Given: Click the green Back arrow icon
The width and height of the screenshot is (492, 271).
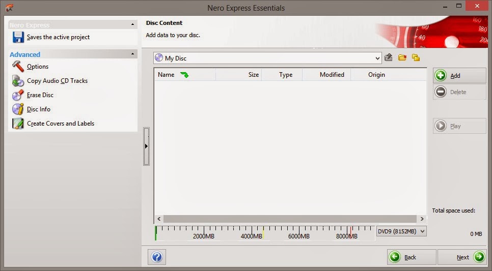Looking at the screenshot, I should tap(395, 257).
